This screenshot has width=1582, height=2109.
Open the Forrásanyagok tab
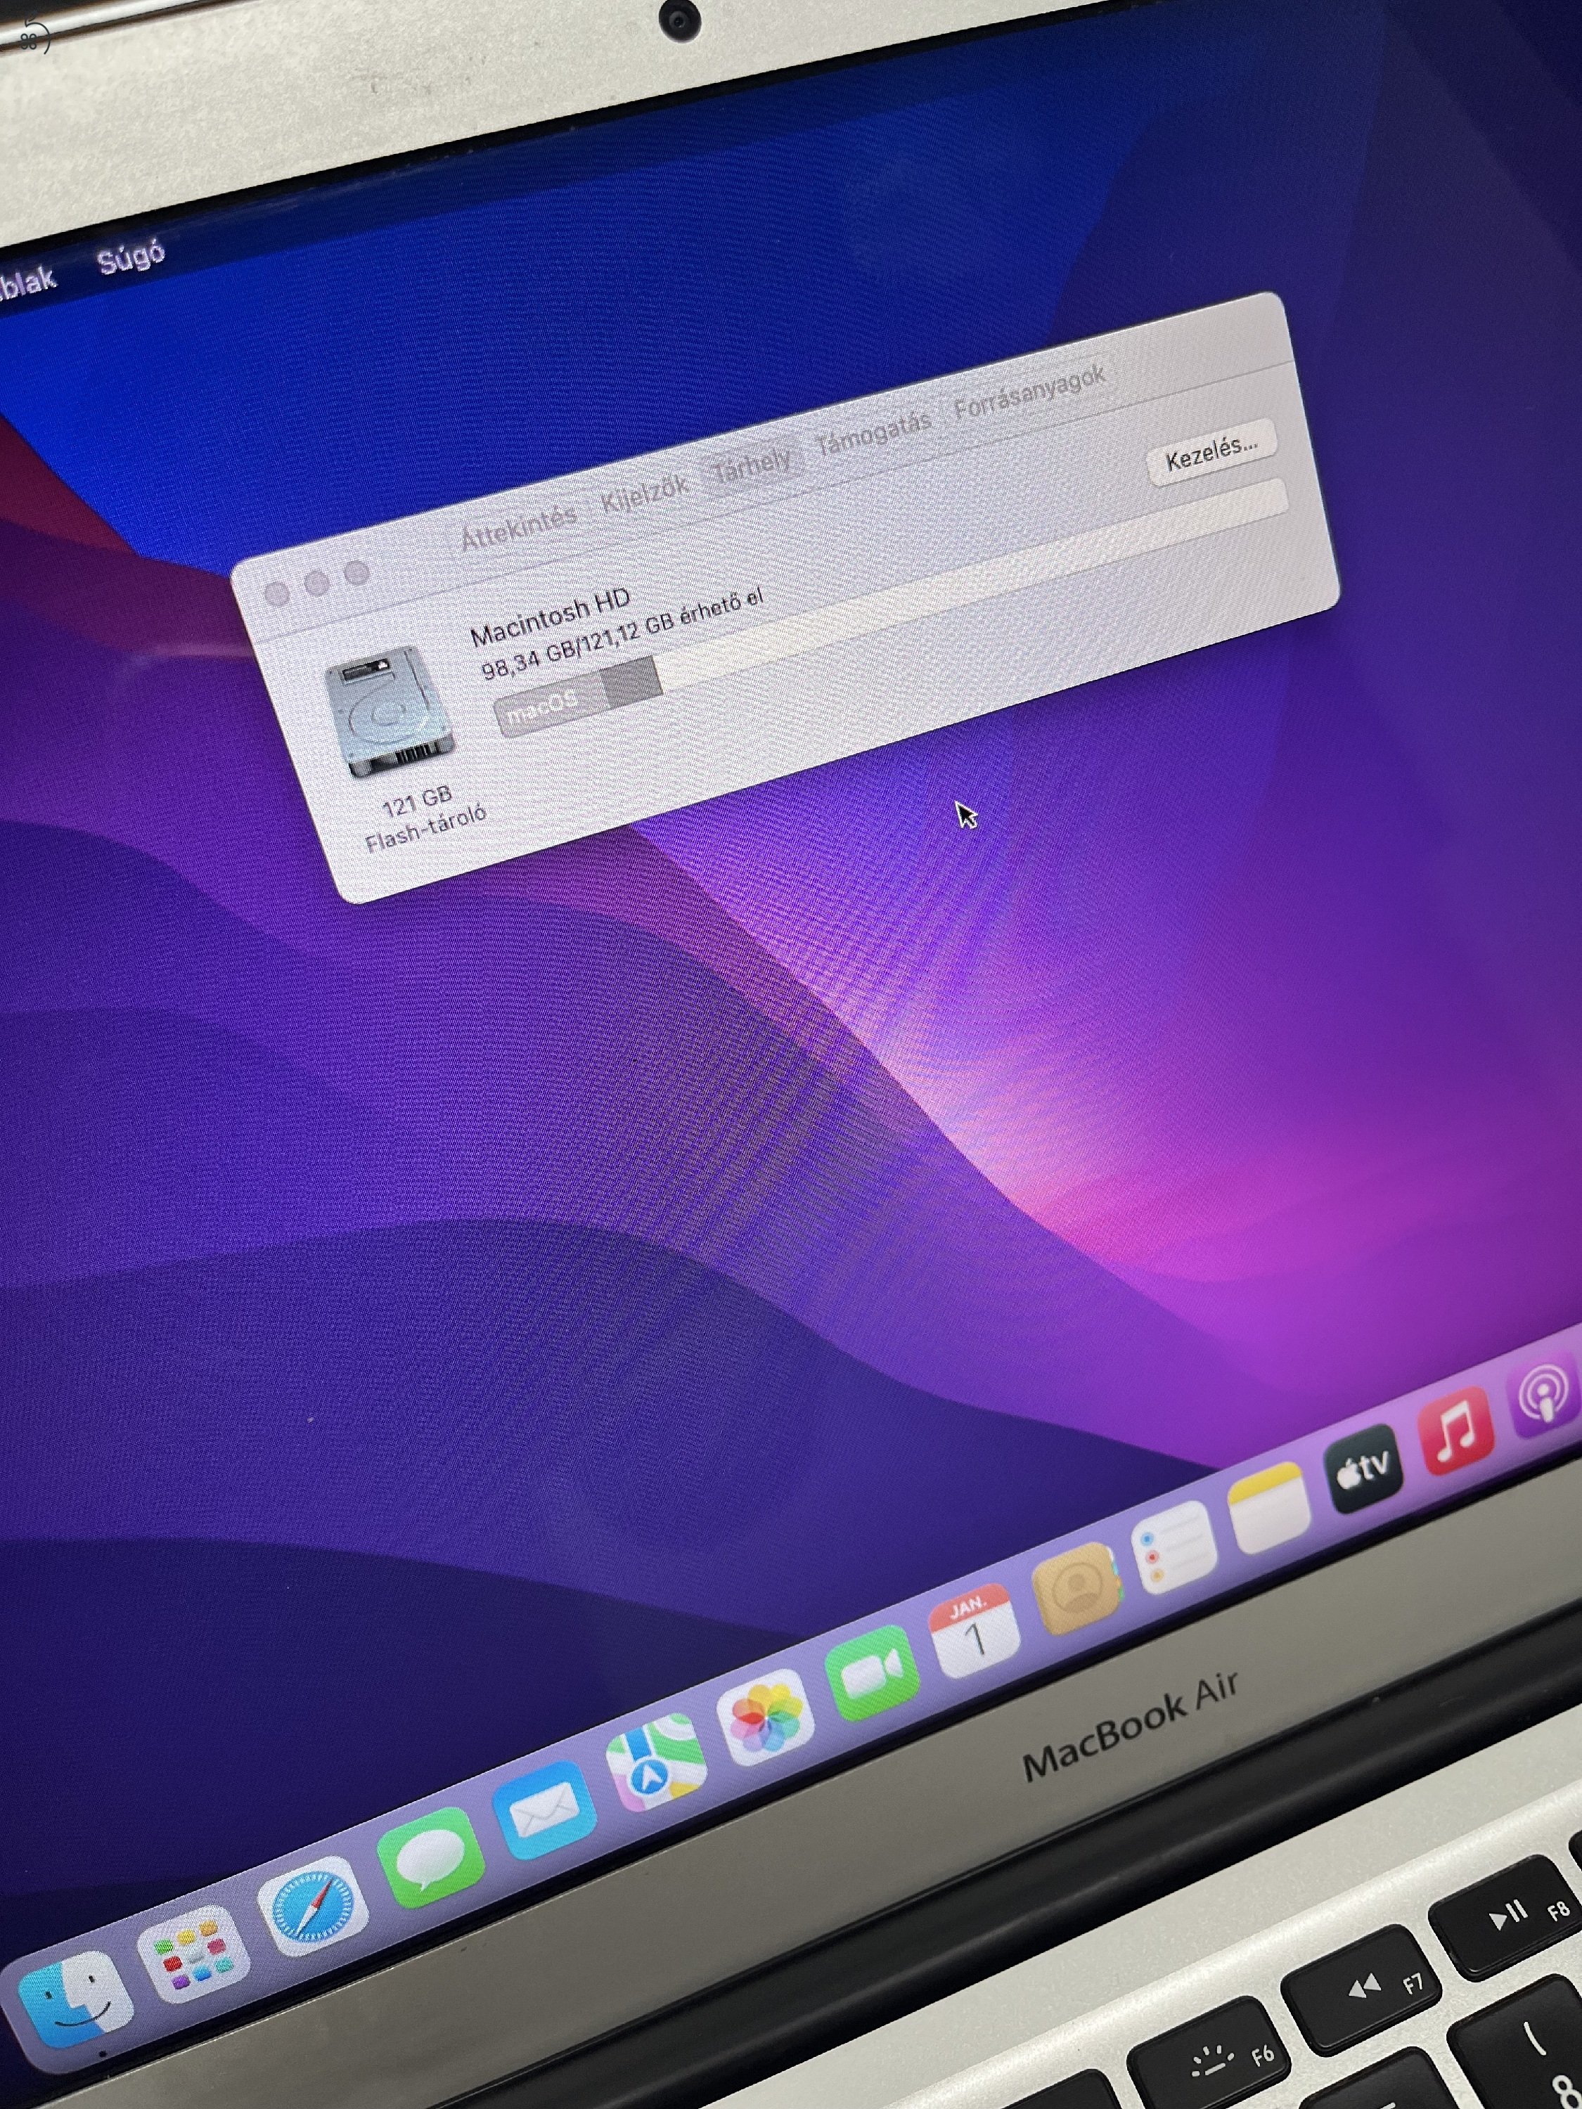pyautogui.click(x=1030, y=392)
